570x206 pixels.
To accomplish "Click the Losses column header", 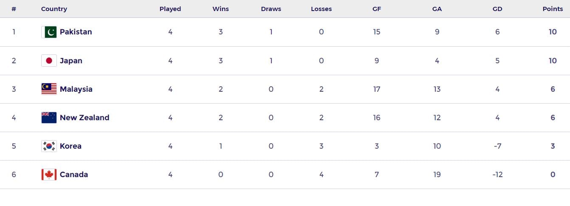I will point(321,9).
